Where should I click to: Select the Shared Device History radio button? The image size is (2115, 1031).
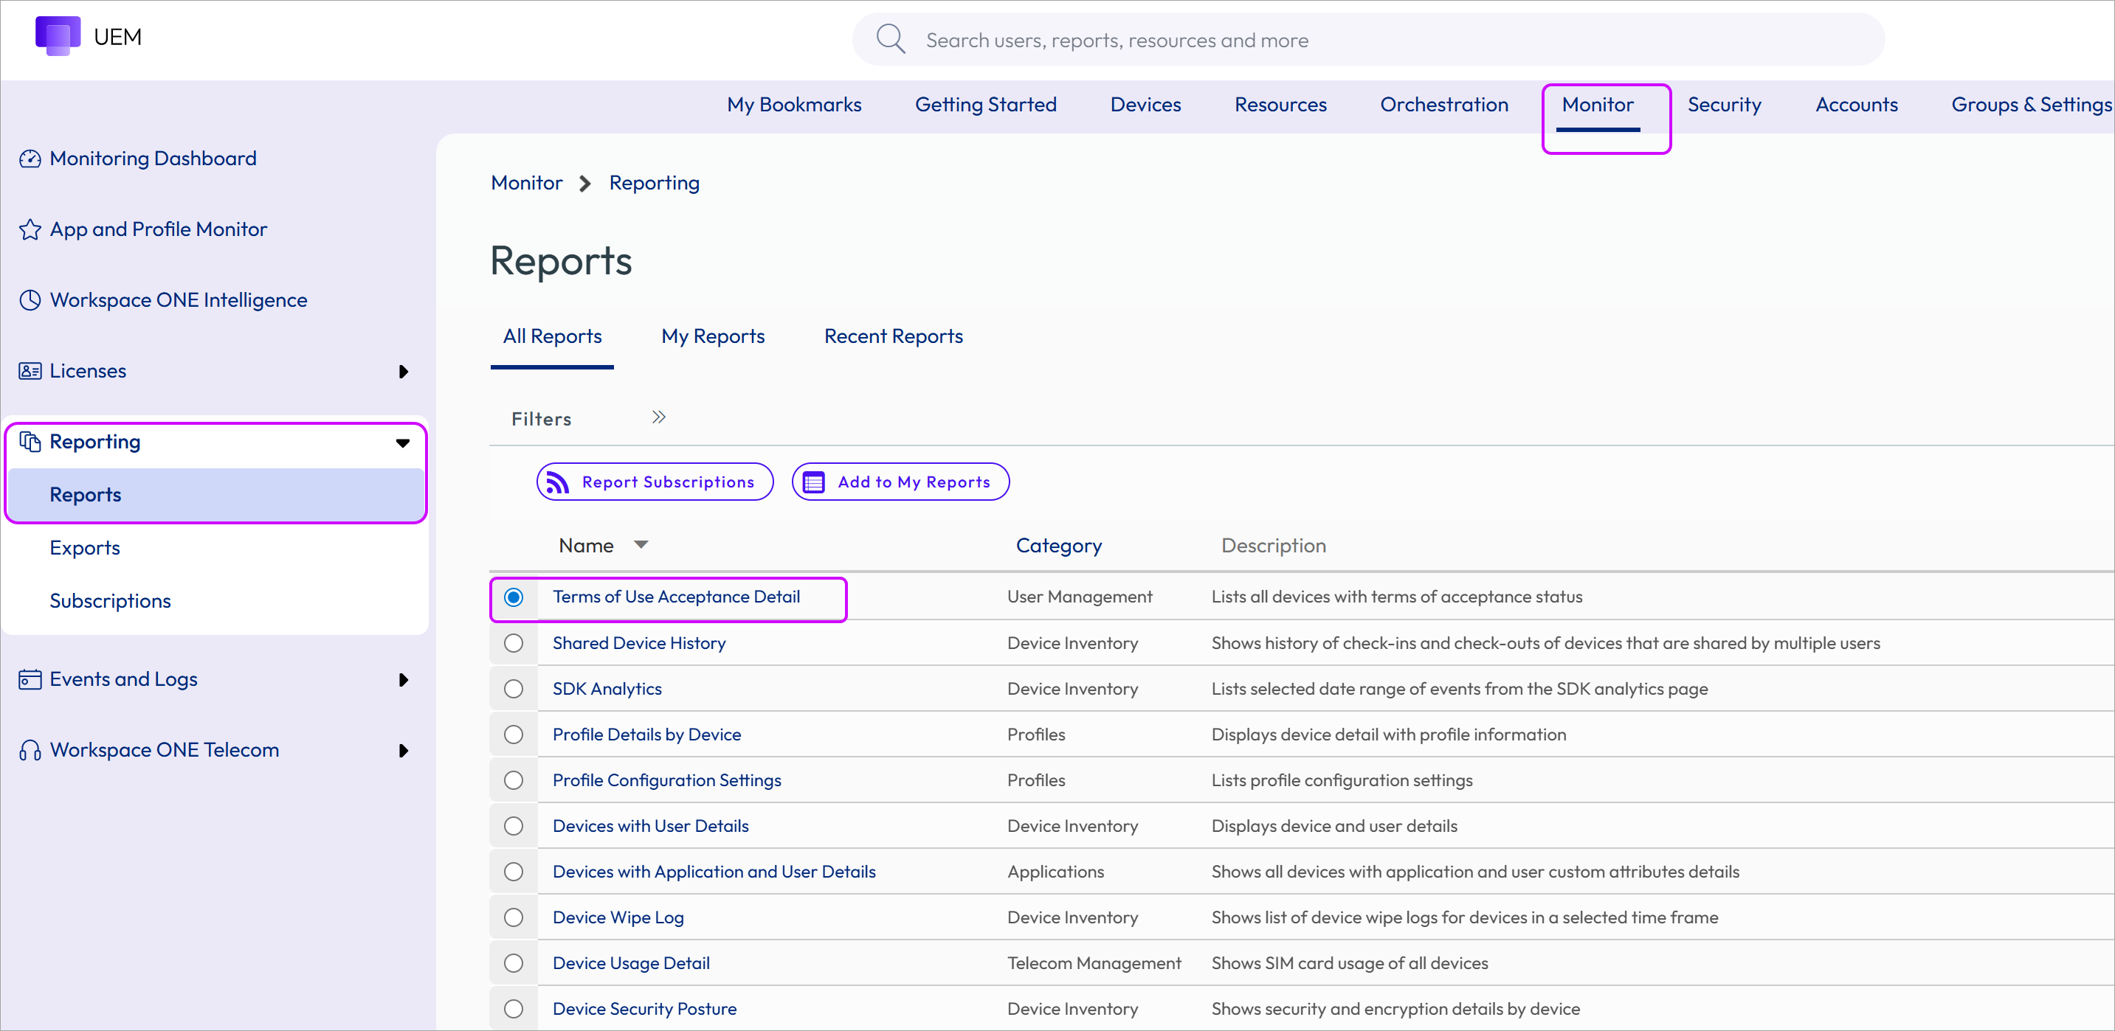pyautogui.click(x=514, y=643)
